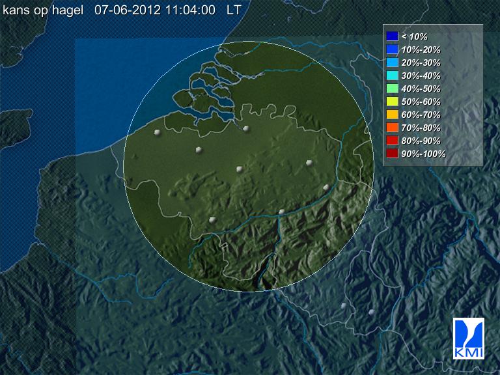Select the orange 70%-80% color swatch
The height and width of the screenshot is (375, 500).
[x=392, y=128]
